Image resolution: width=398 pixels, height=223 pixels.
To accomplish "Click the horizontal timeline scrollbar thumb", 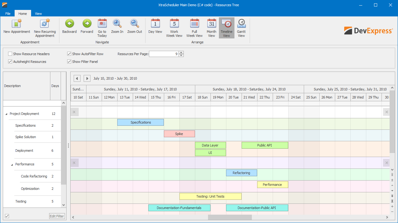I will (229, 217).
